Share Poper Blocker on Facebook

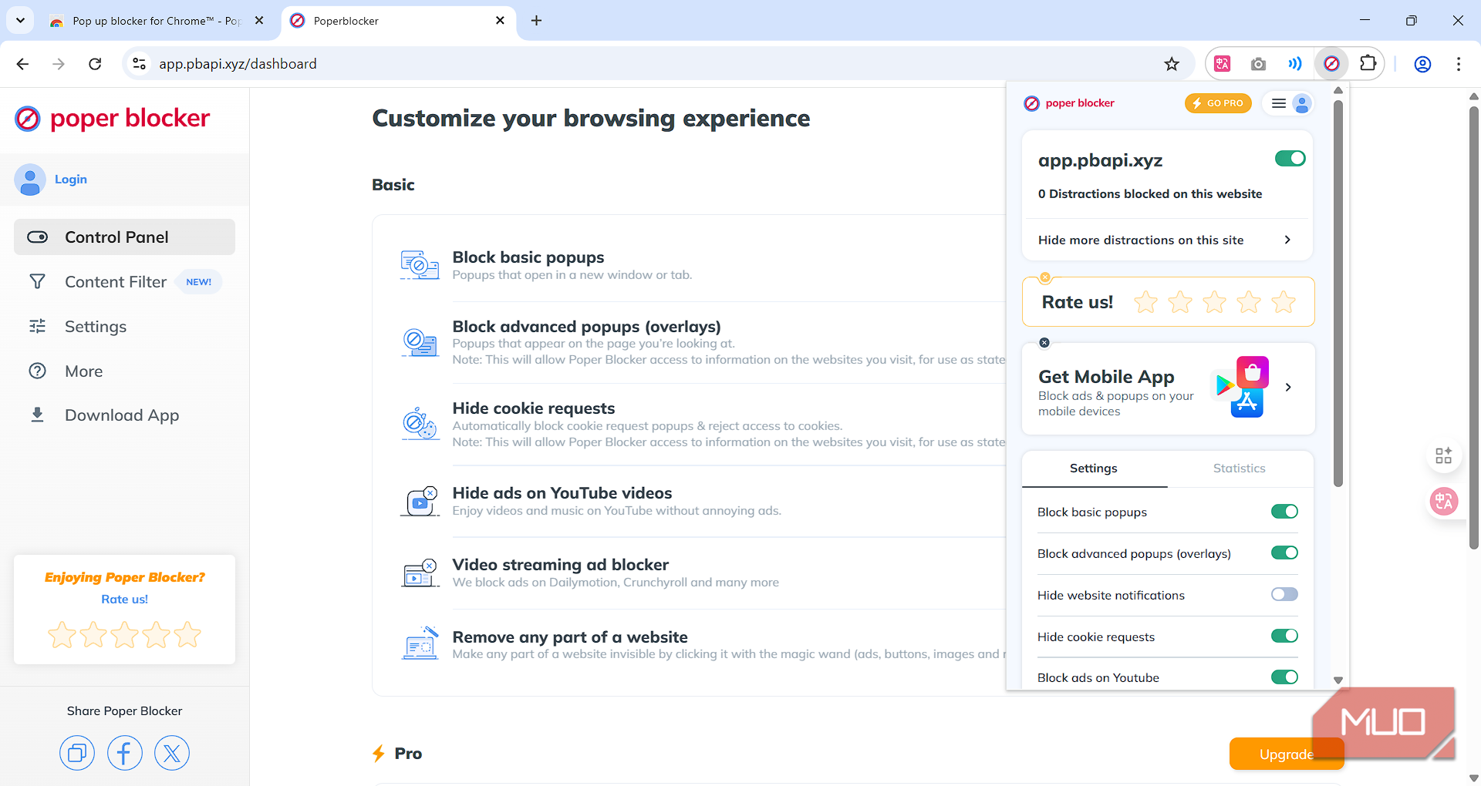125,753
